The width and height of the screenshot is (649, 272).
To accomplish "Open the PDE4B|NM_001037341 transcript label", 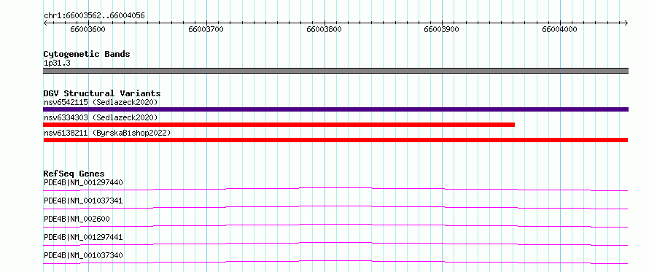I will (83, 201).
